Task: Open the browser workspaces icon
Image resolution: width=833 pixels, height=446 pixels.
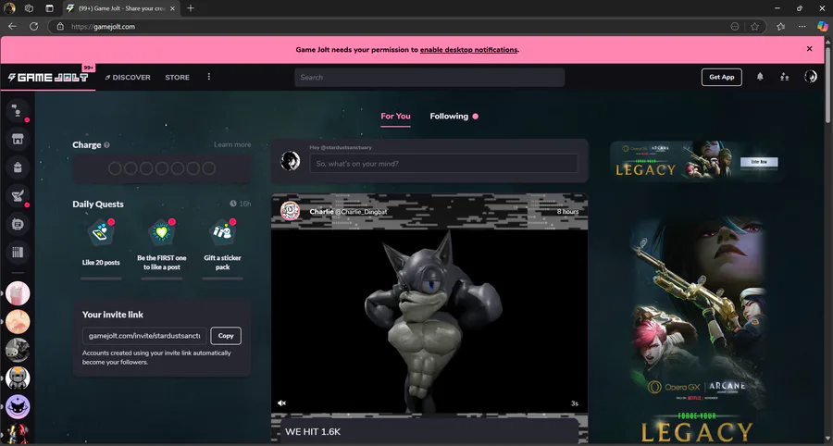Action: 30,8
